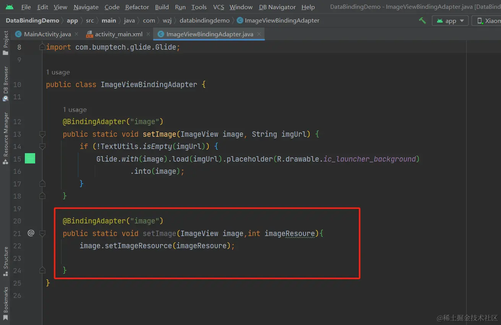Click the green color swatch on line 15

30,158
